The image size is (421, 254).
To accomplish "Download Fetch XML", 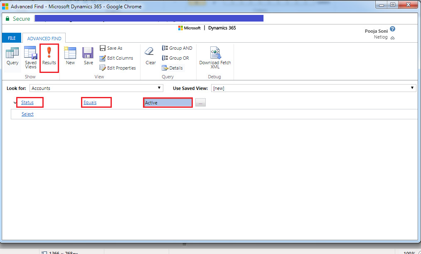I will 215,57.
